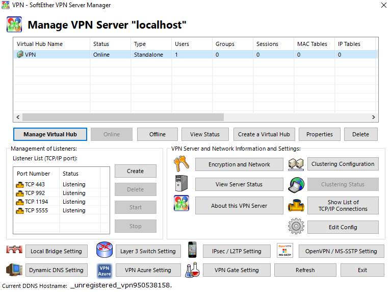Click the hub list scroll right arrow

(x=373, y=117)
